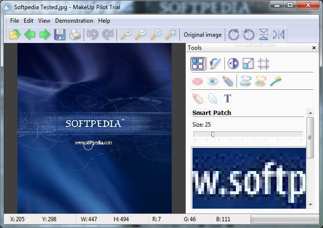Screen dimensions: 323x228
Task: Zoom in with plus magnifier
Action: (x=126, y=34)
